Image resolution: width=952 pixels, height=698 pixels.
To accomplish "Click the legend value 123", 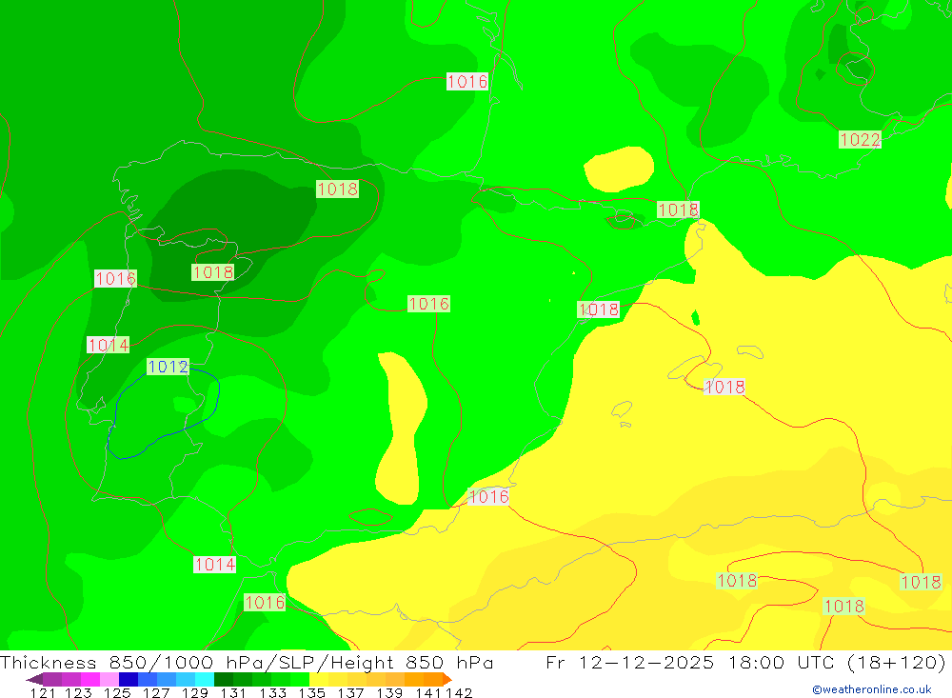I will pos(78,692).
